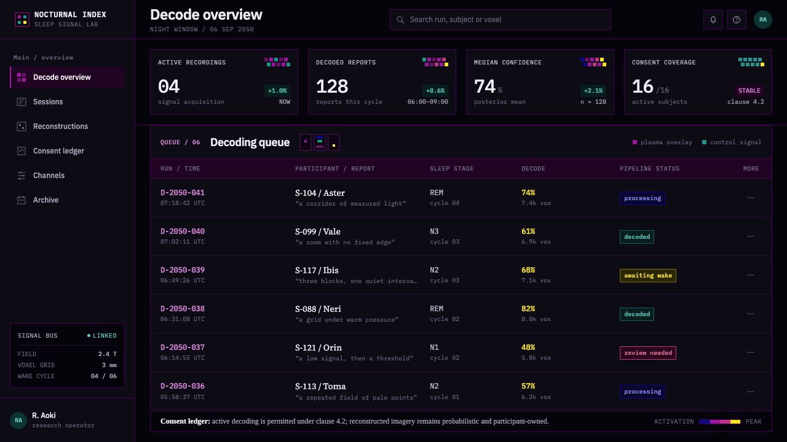This screenshot has width=787, height=442.
Task: Click the Sleep Stage column header
Action: click(x=452, y=169)
